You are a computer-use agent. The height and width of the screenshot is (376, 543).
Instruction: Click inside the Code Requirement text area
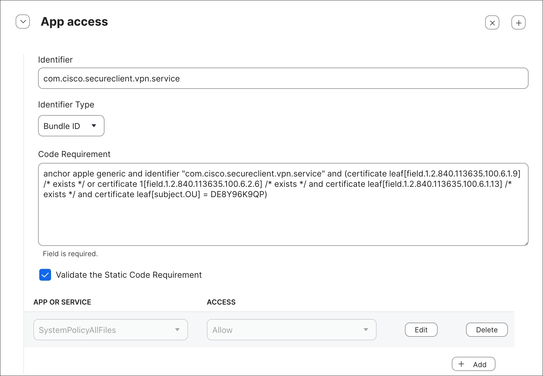[x=283, y=204]
